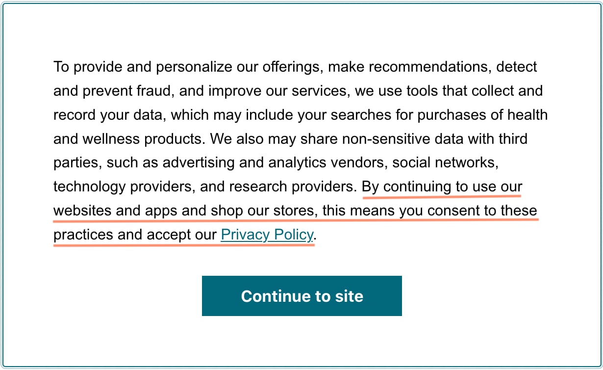Viewport: 603px width, 370px height.
Task: Click underlined text "By continuing to use our"
Action: click(x=442, y=186)
